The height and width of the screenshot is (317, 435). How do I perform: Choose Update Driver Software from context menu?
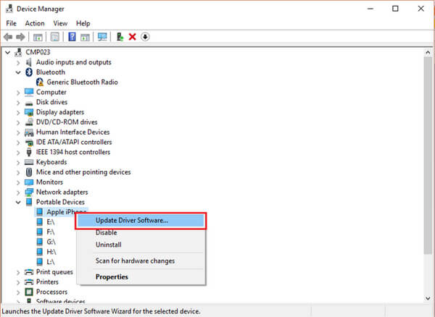141,221
